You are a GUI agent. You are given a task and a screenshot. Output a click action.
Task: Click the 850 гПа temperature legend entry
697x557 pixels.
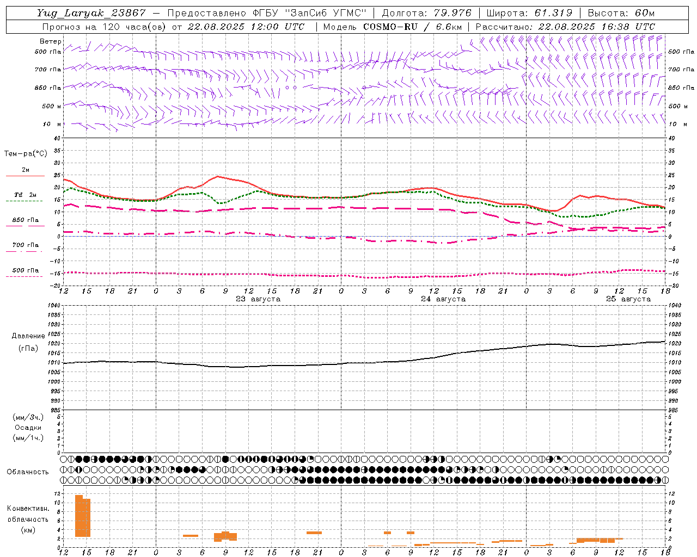26,220
